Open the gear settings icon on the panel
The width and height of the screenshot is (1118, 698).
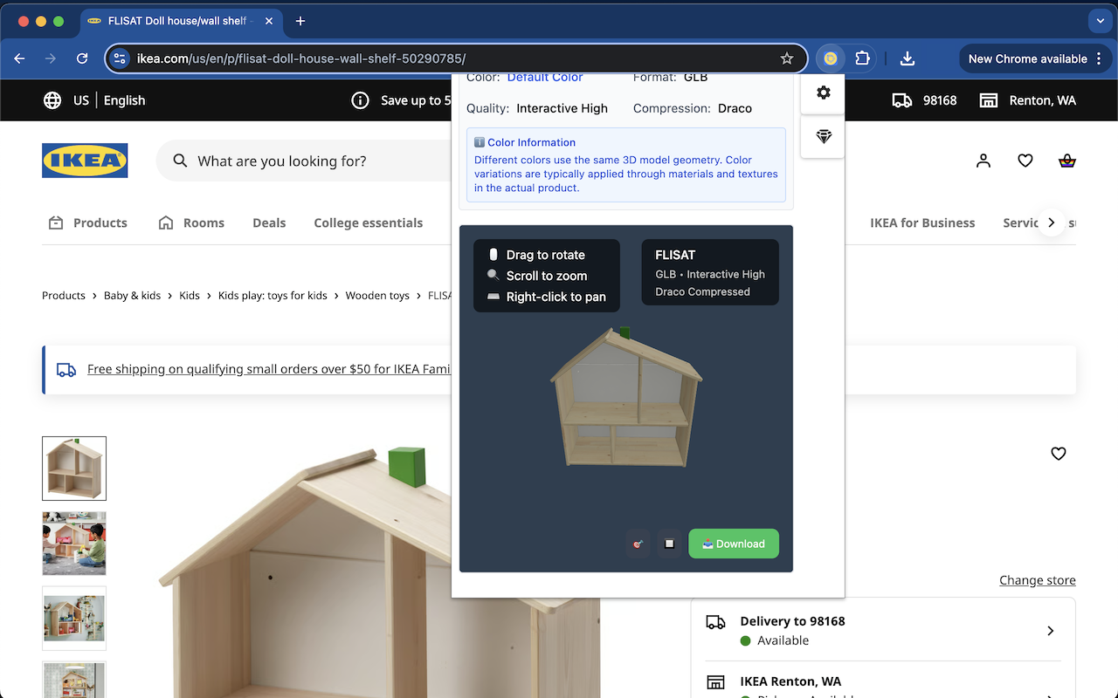click(x=822, y=92)
